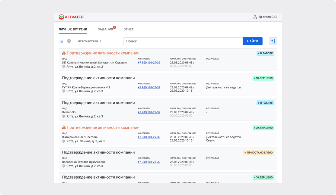The width and height of the screenshot is (336, 195).
Task: Switch to the Задания tab
Action: (x=105, y=29)
